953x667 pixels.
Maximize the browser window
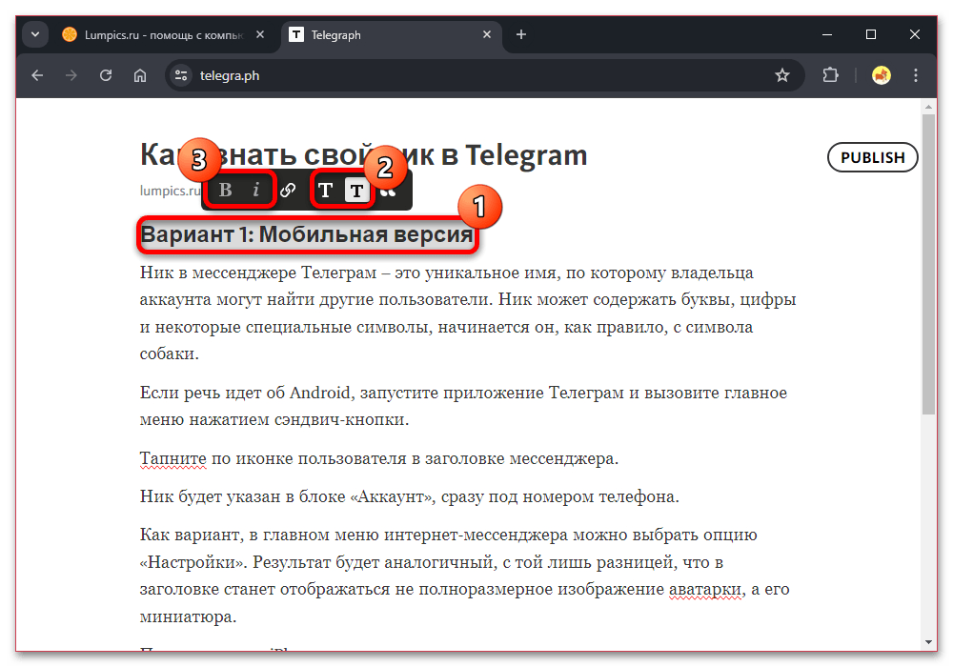[x=871, y=34]
